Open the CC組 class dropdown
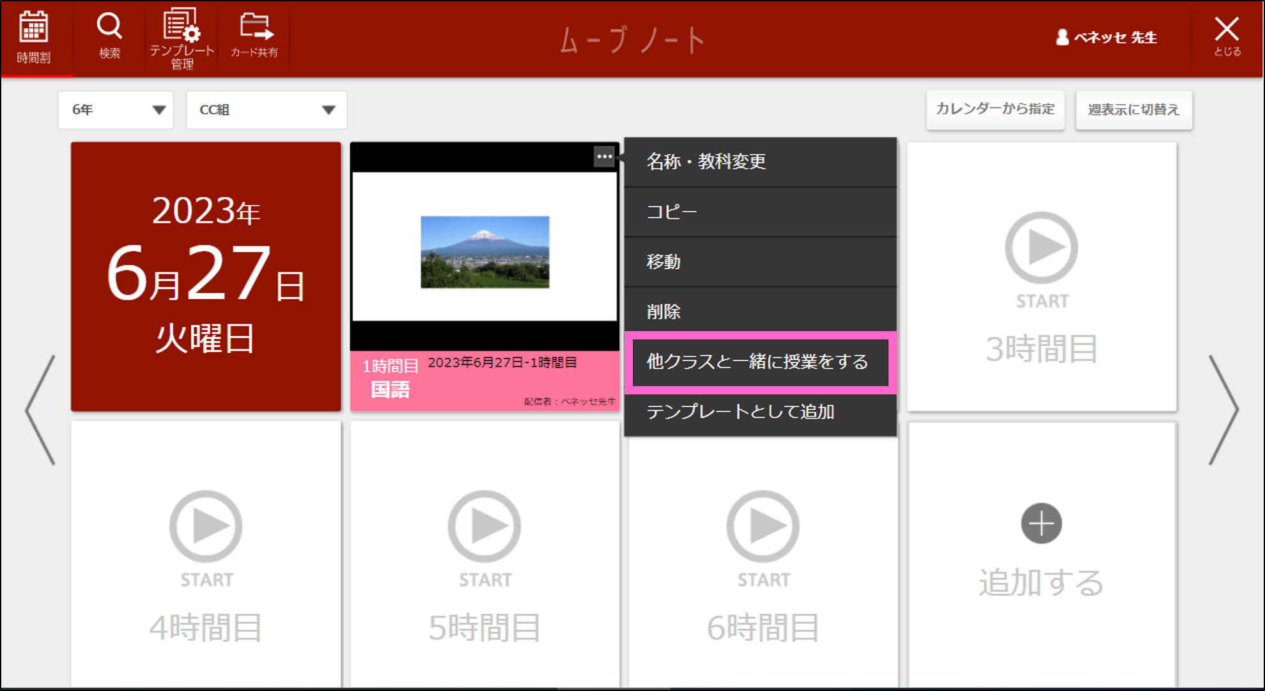The width and height of the screenshot is (1265, 691). pyautogui.click(x=266, y=109)
